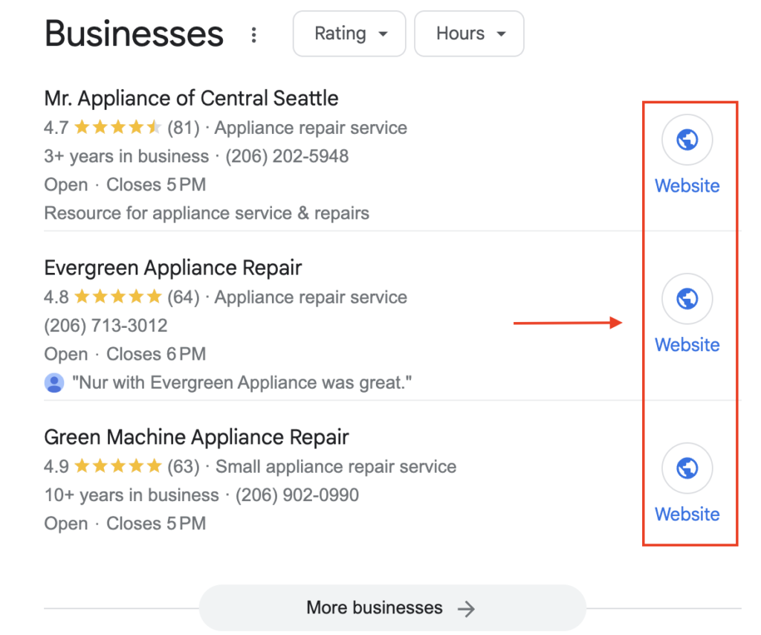Screen dimensions: 761x635
Task: Click the (64) review count
Action: click(184, 297)
